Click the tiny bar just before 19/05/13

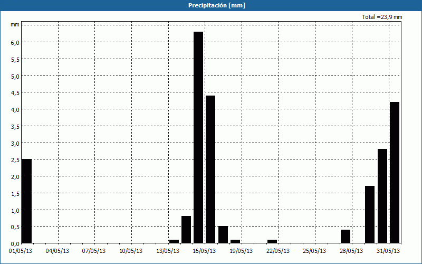click(x=235, y=241)
